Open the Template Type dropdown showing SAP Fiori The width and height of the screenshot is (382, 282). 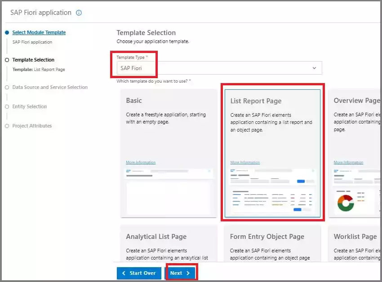tap(219, 68)
